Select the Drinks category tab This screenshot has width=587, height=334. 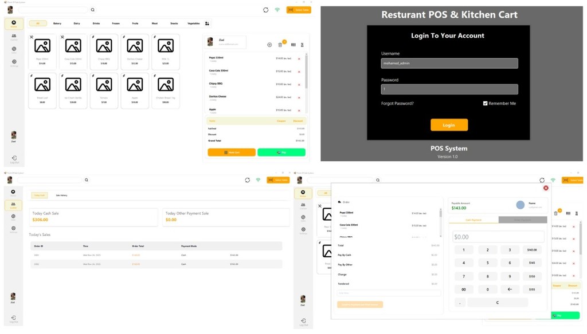tap(96, 23)
